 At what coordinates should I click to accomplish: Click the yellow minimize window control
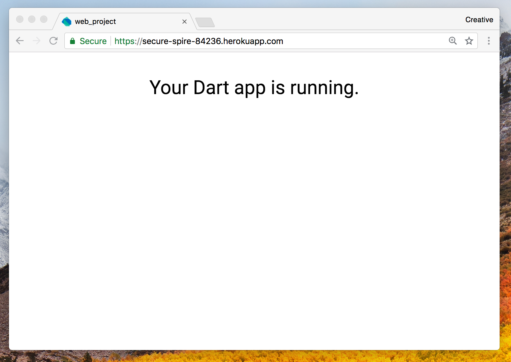31,19
